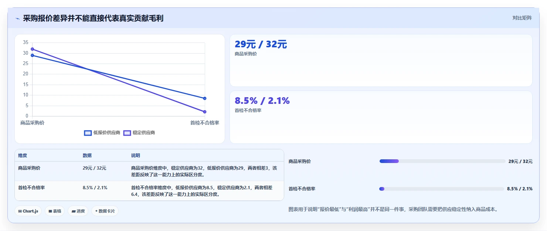
Task: Click the 商品采购价 progress bar
Action: (442, 161)
